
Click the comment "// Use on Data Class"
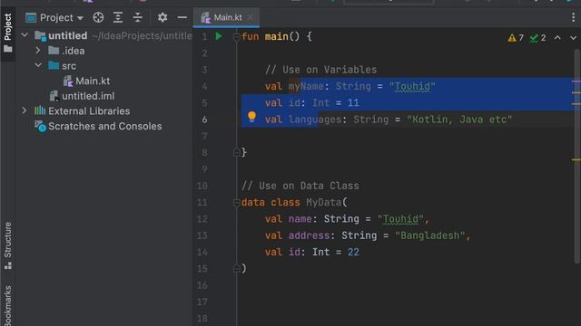pyautogui.click(x=300, y=186)
